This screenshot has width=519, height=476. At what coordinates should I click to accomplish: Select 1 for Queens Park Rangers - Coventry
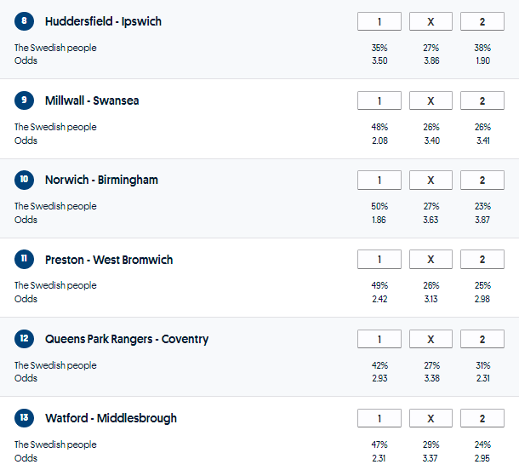coord(379,339)
